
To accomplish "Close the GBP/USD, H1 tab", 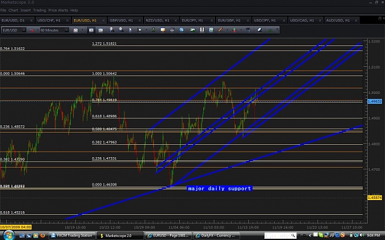I will 139,20.
